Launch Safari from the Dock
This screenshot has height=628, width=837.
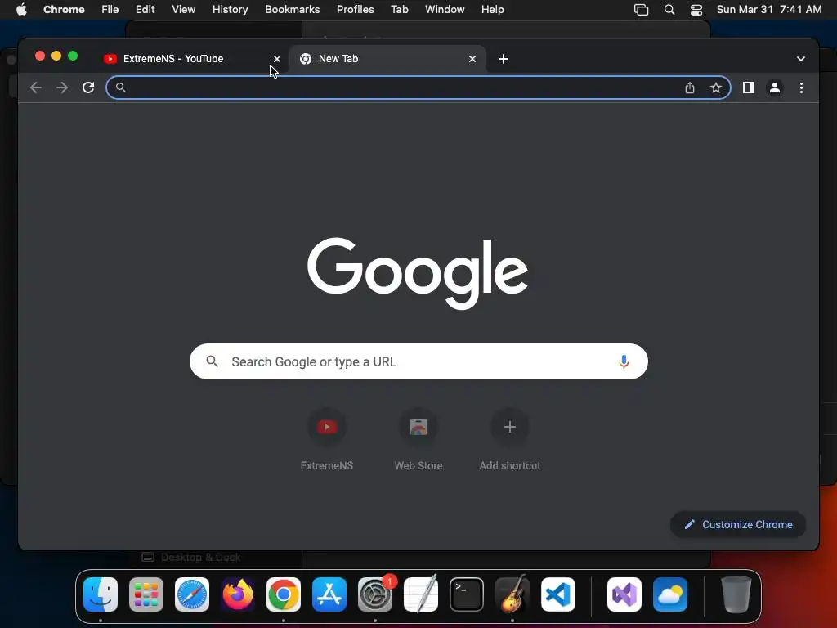click(x=191, y=594)
